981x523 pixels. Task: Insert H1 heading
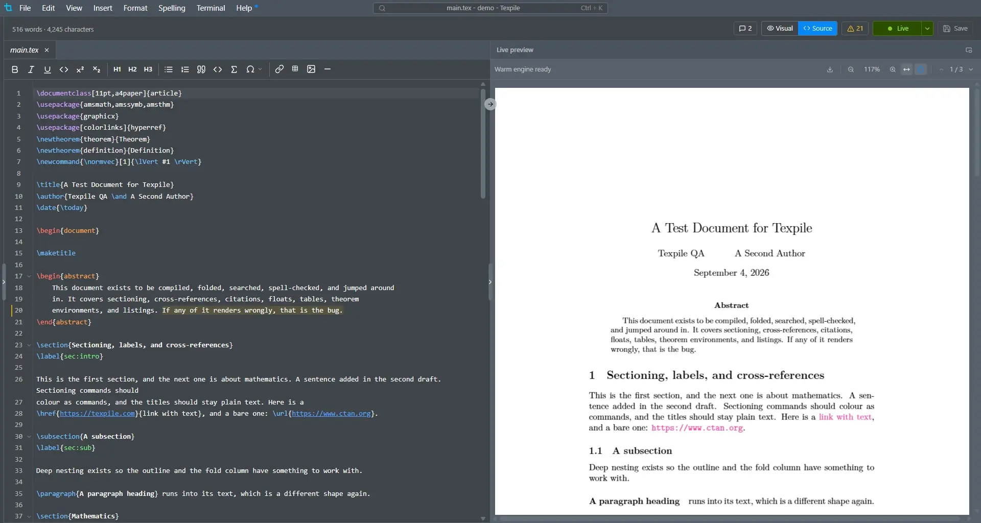[x=117, y=69]
